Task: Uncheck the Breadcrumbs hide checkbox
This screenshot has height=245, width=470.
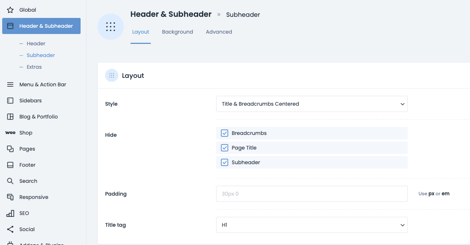Action: pos(225,133)
